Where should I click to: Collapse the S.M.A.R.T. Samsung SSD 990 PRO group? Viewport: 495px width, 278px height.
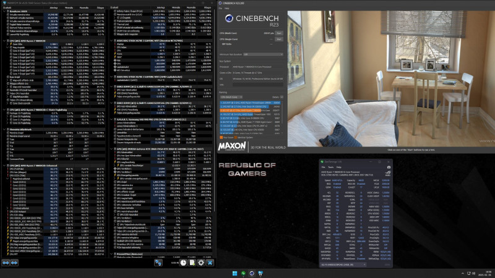pos(111,119)
